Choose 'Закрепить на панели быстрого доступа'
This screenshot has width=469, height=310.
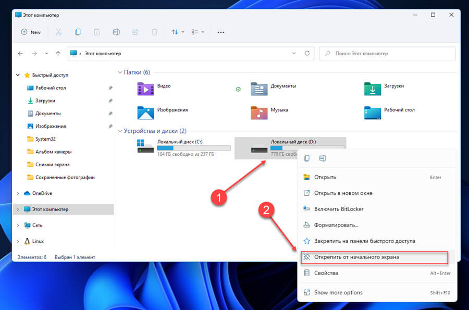click(377, 241)
